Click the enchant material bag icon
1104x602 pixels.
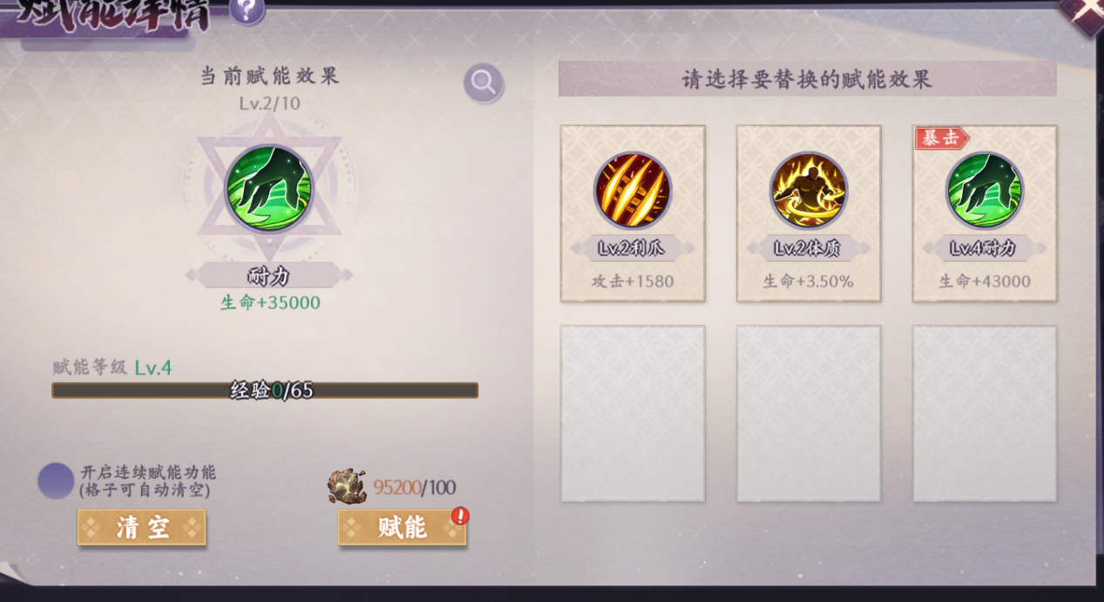point(348,486)
